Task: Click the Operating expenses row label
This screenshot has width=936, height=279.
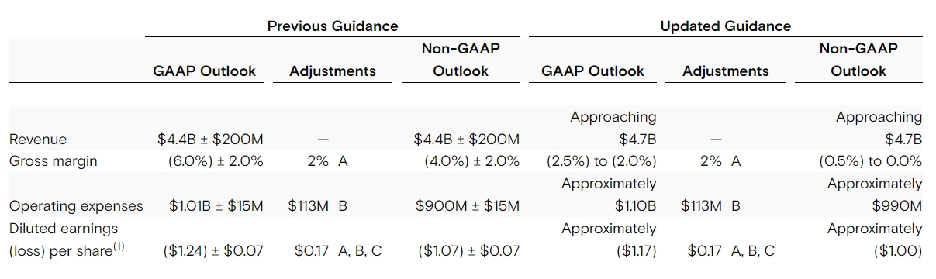Action: (76, 206)
